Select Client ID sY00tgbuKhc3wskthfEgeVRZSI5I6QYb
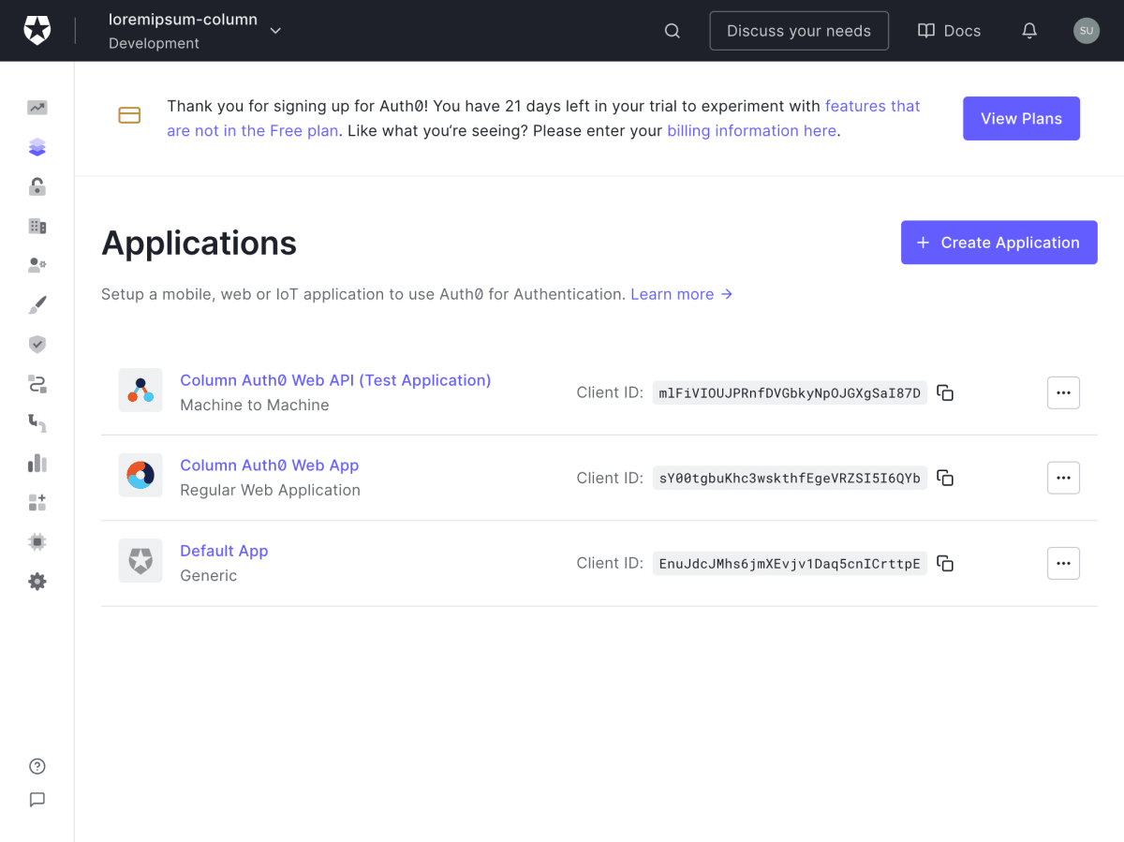This screenshot has width=1124, height=842. (x=790, y=478)
